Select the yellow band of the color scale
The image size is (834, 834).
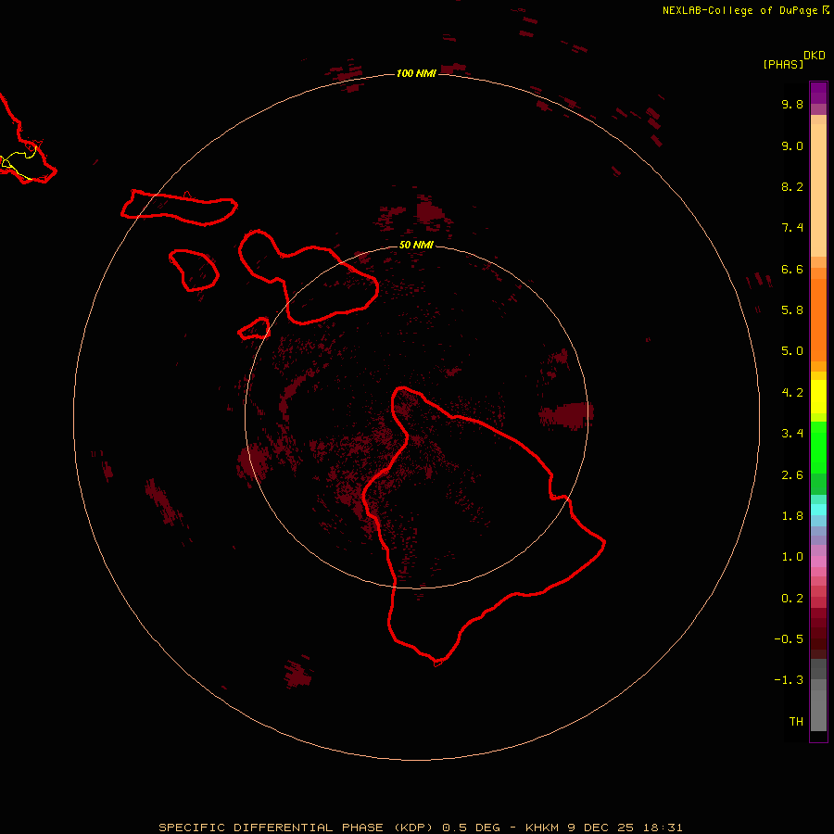(818, 397)
